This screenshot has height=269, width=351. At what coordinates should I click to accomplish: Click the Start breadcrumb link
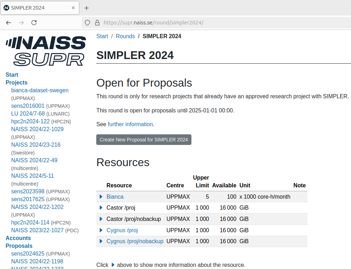tap(102, 36)
